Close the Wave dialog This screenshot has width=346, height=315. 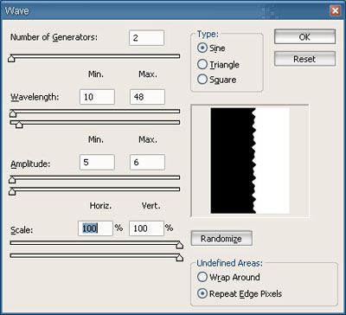[335, 11]
